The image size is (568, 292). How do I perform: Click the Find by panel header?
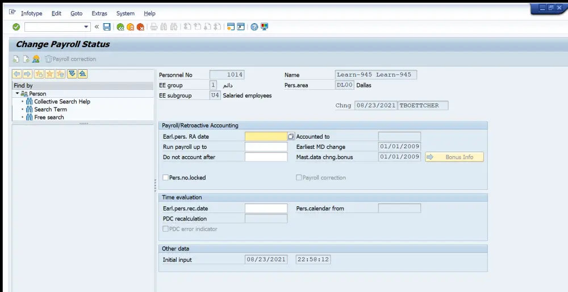point(82,86)
